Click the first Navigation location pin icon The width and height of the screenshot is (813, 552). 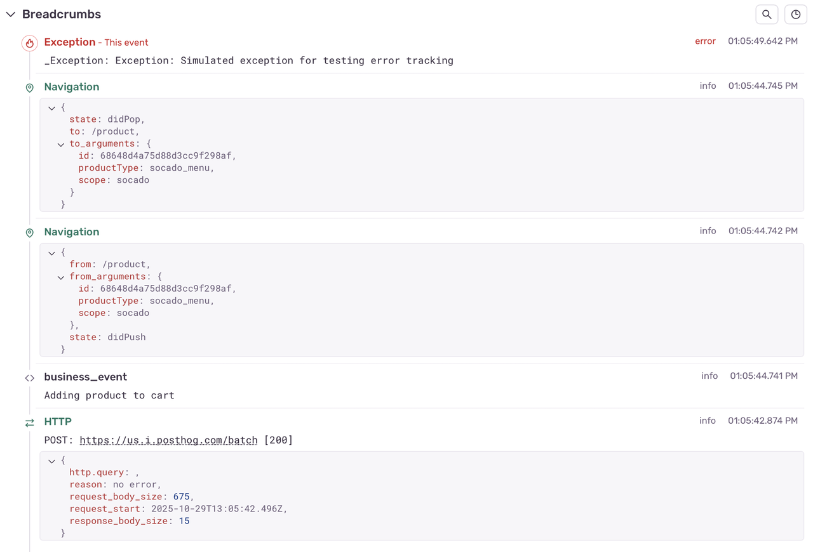pos(29,88)
